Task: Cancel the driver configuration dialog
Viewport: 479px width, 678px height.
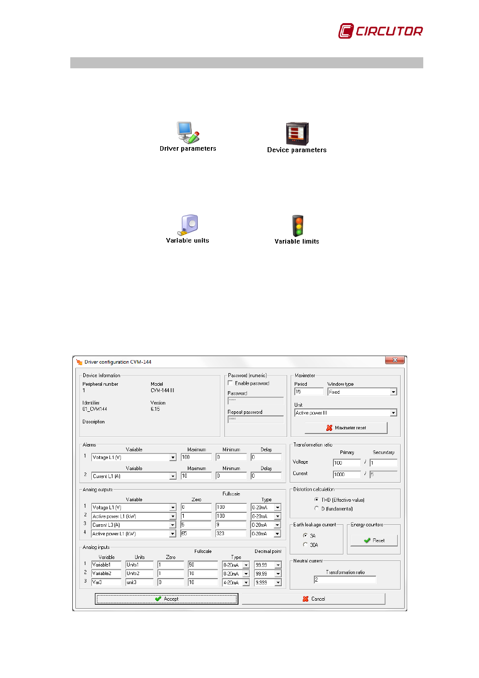Action: click(x=313, y=599)
